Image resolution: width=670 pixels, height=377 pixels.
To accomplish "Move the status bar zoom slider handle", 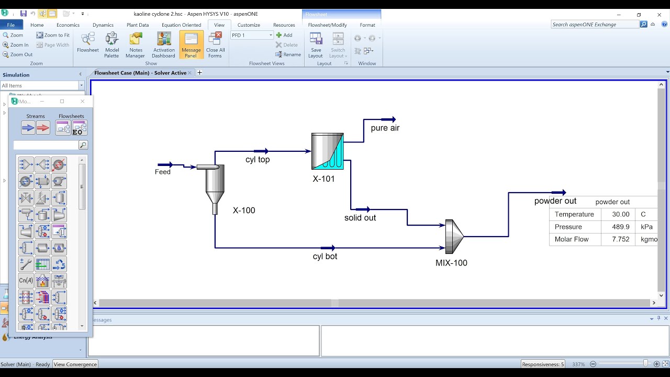I will coord(645,364).
